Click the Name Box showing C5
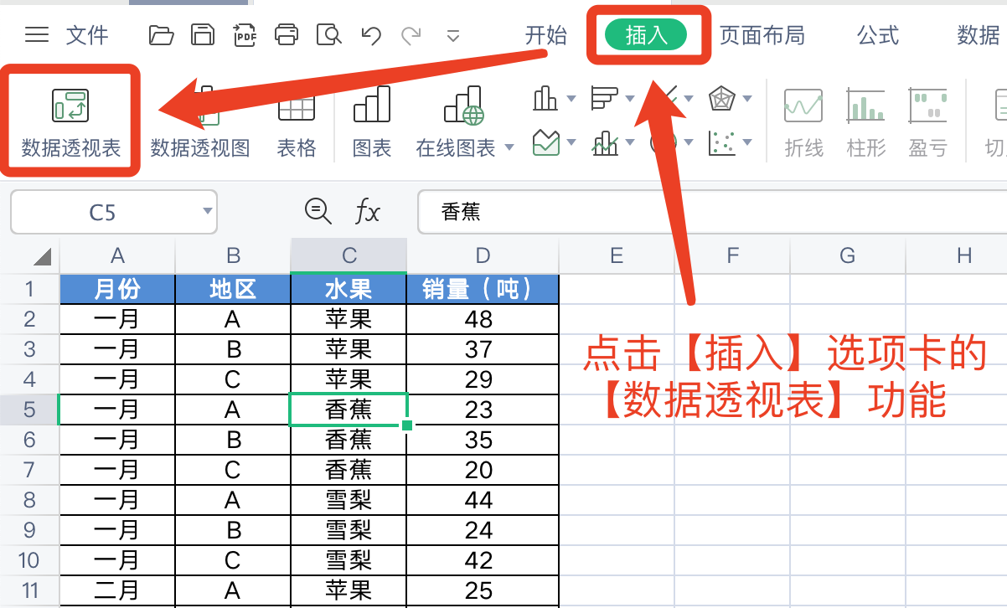 pos(102,212)
